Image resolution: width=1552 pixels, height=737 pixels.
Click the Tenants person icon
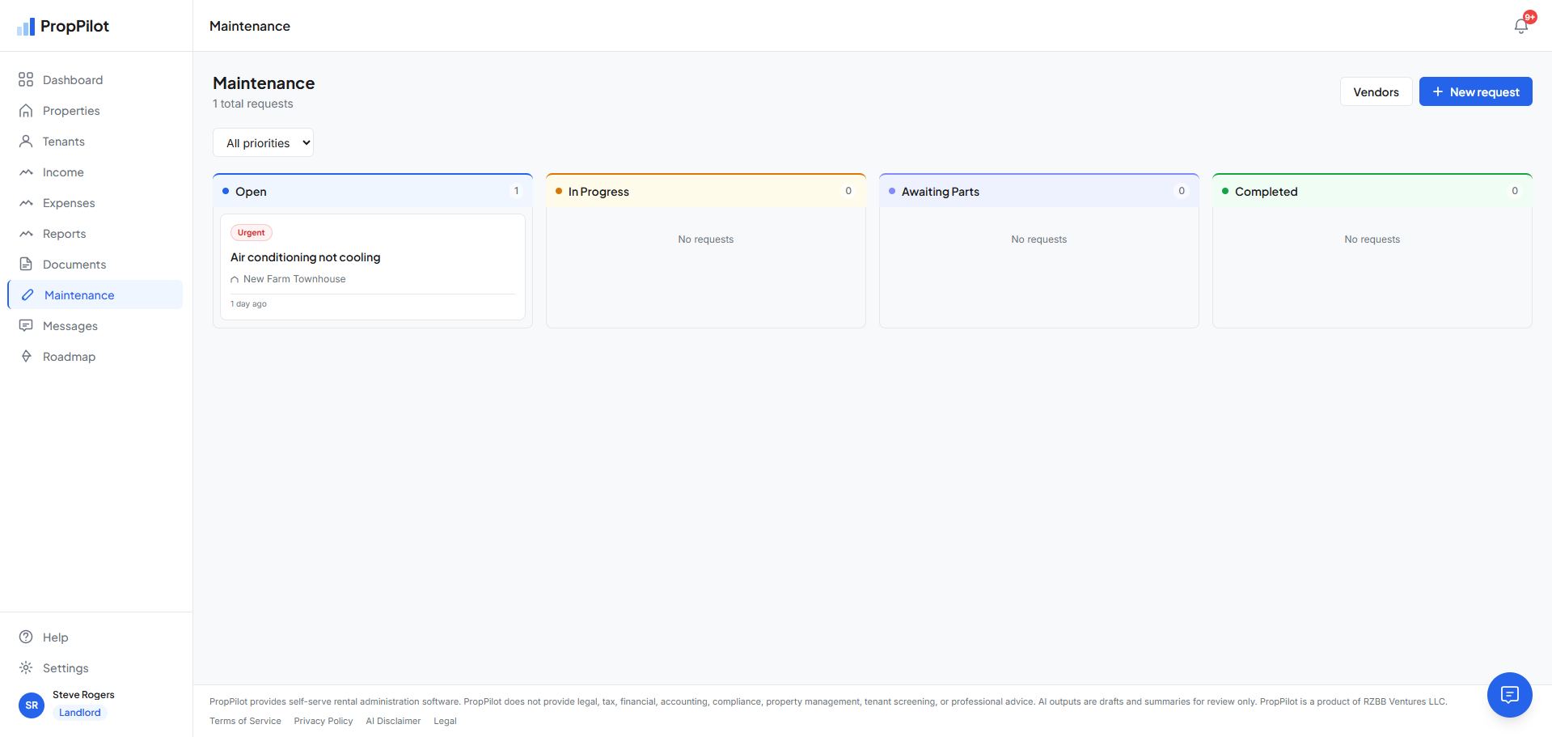(26, 141)
